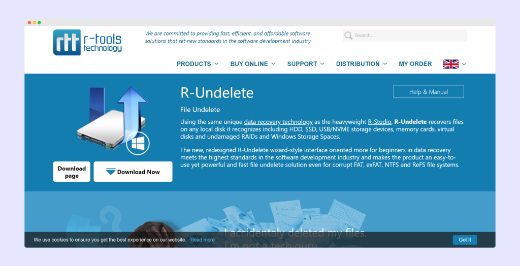Screen dimensions: 520x266
Task: Click the R-Undelete page heading
Action: (217, 92)
